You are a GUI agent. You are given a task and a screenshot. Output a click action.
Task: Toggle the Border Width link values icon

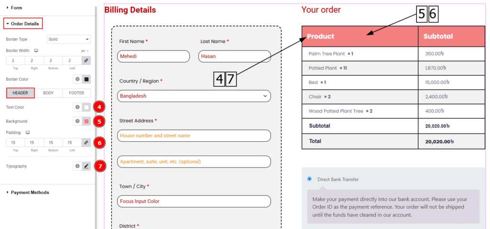86,61
